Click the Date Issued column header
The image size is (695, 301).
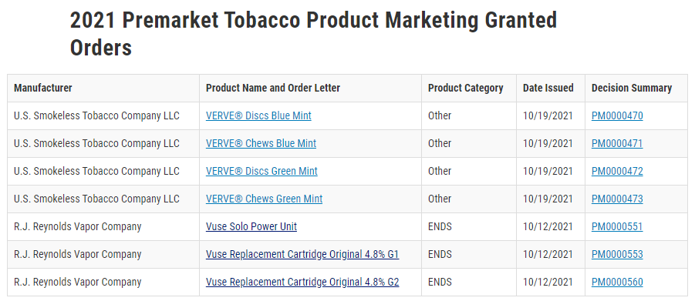[548, 88]
